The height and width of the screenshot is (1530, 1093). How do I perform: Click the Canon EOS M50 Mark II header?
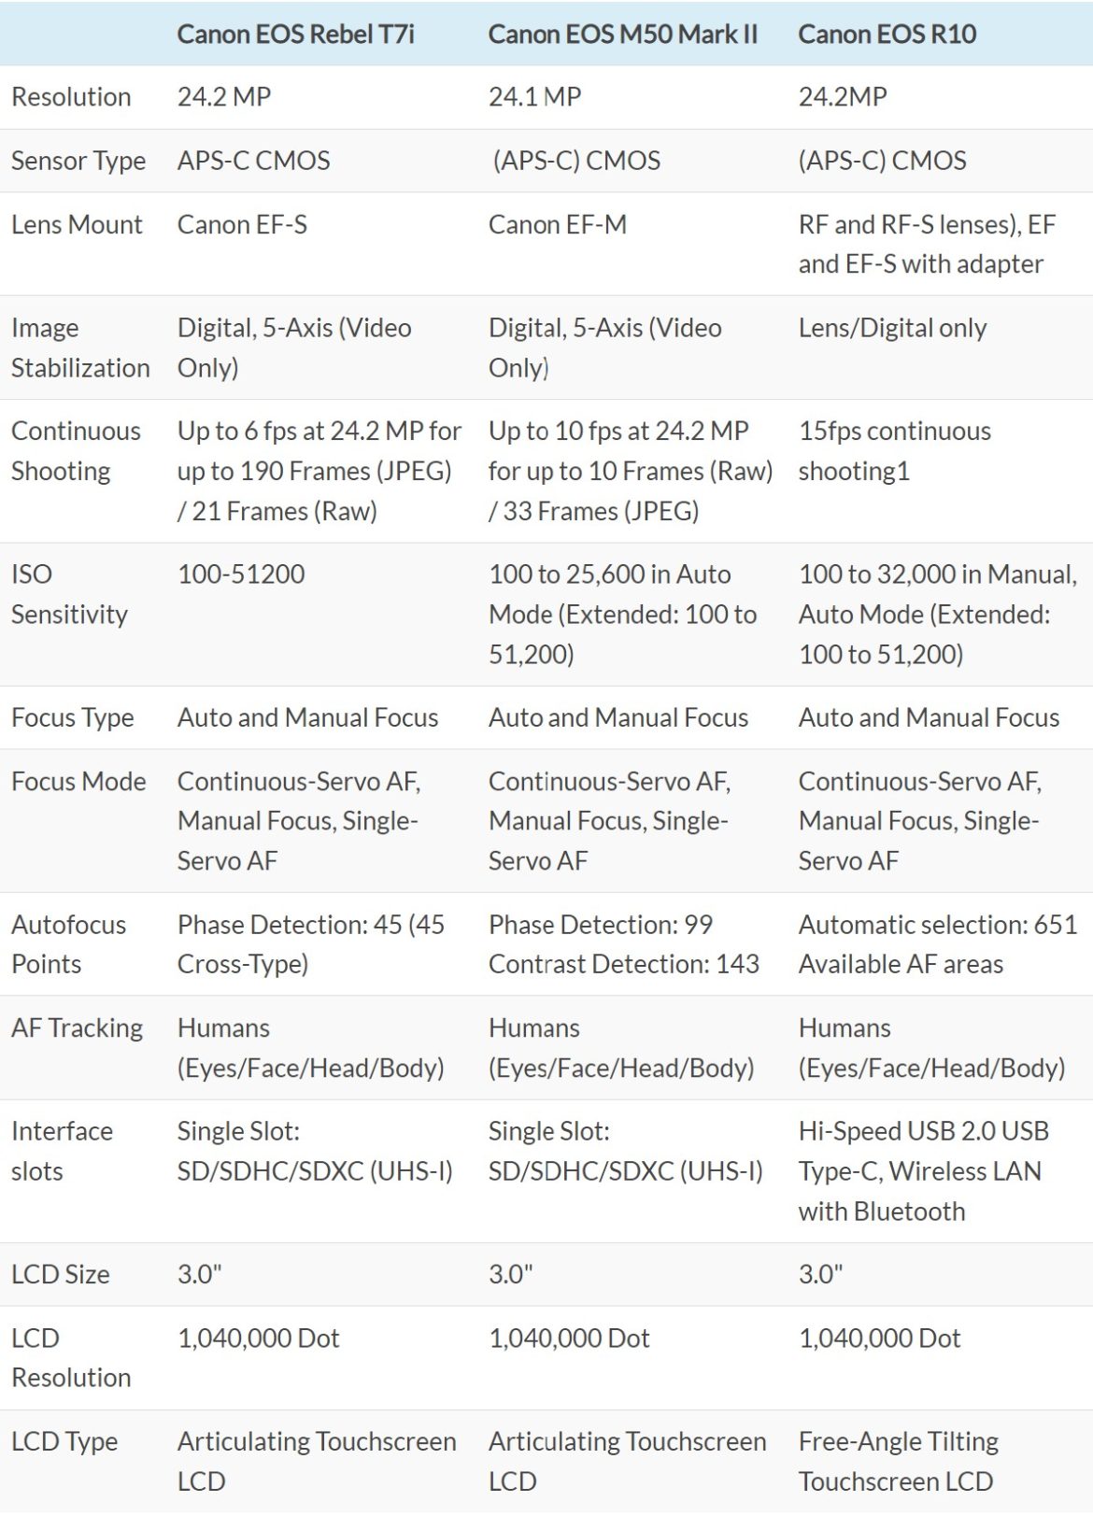(x=622, y=35)
